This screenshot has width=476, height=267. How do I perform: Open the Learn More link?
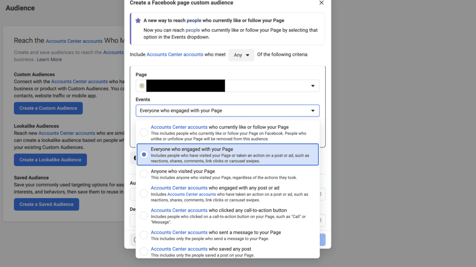point(49,60)
